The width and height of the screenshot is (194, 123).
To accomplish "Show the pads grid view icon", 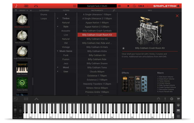I will tap(178, 116).
